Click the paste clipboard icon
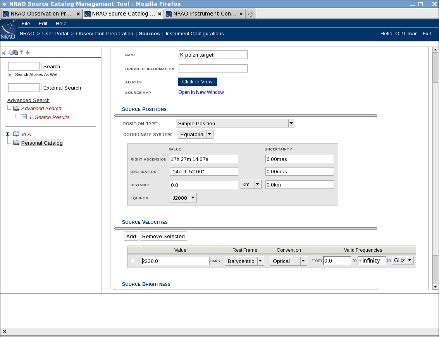This screenshot has width=439, height=337. 15,52
